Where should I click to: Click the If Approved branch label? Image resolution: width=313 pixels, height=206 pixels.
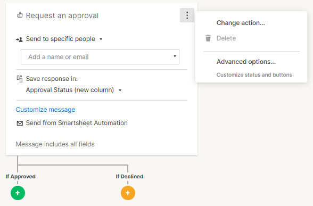tap(21, 177)
